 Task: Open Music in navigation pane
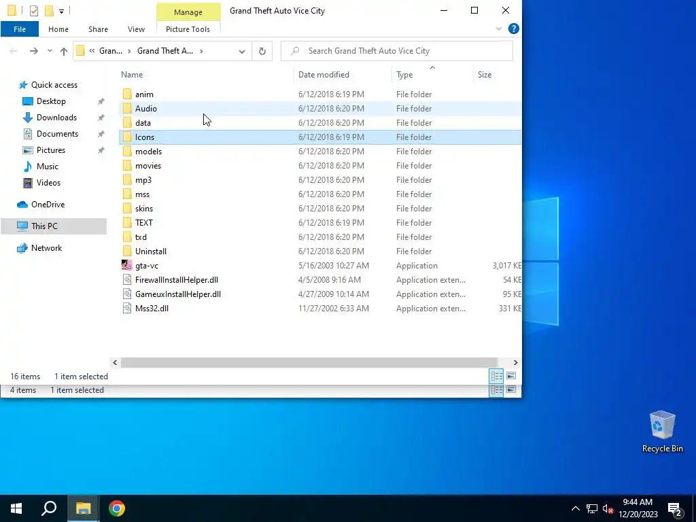click(x=47, y=167)
